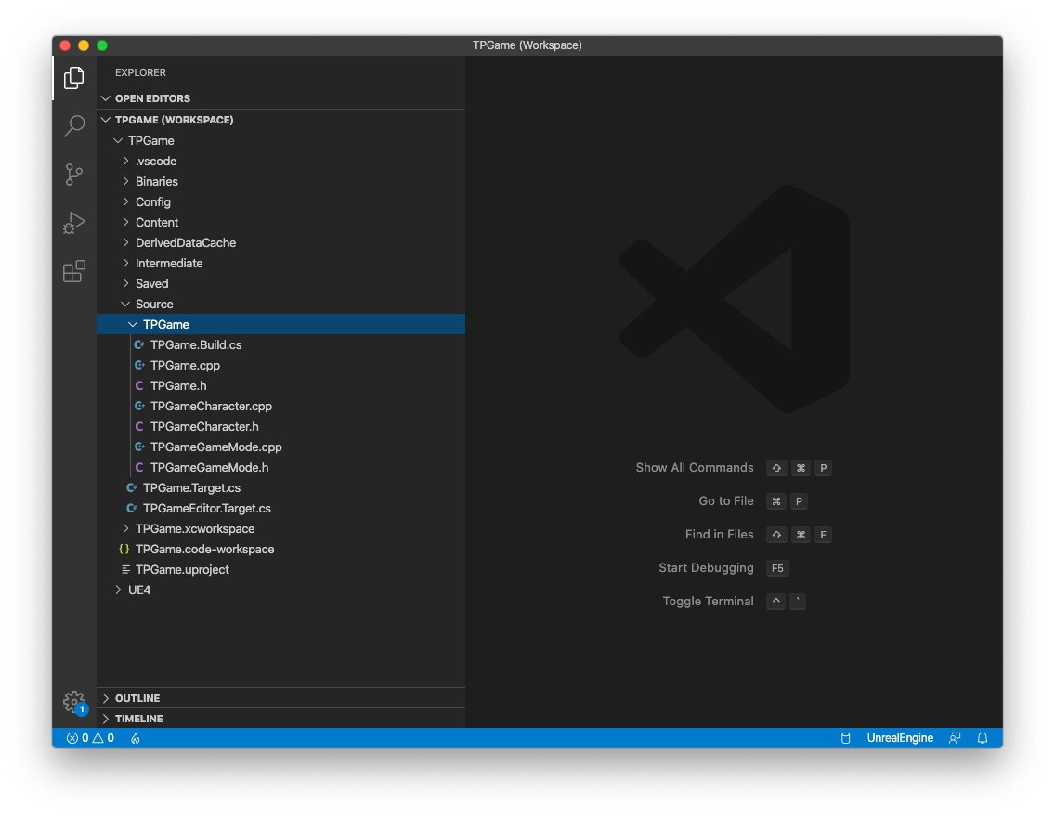1055x817 pixels.
Task: Open the Search view icon
Action: click(x=74, y=125)
